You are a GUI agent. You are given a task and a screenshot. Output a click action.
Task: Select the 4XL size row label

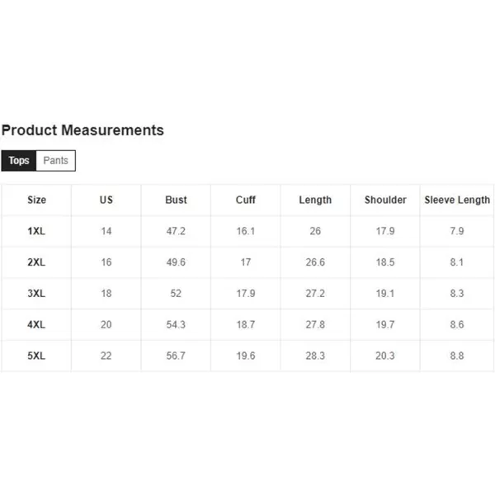tap(36, 324)
